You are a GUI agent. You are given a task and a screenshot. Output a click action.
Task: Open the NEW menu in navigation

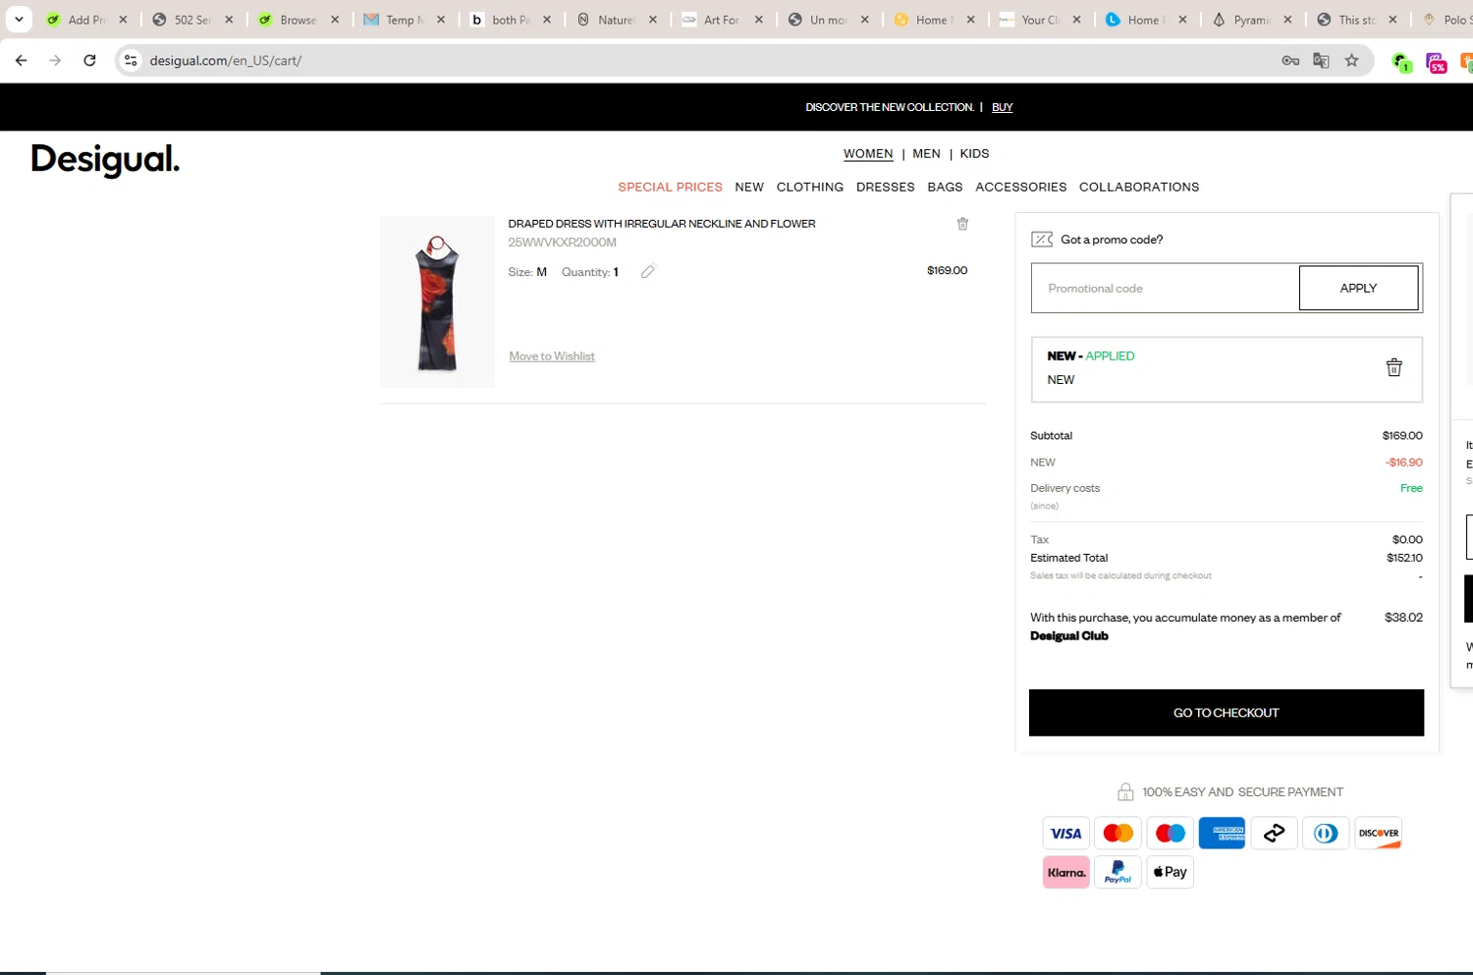click(x=749, y=187)
